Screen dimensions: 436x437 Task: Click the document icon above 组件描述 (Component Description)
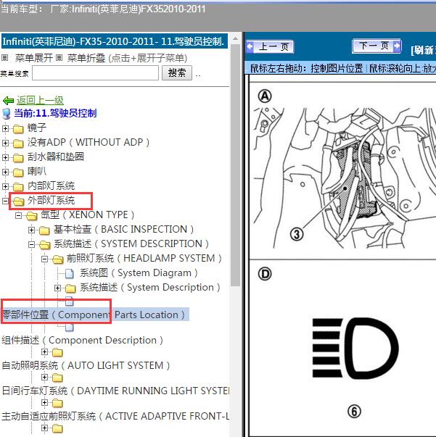pos(70,328)
